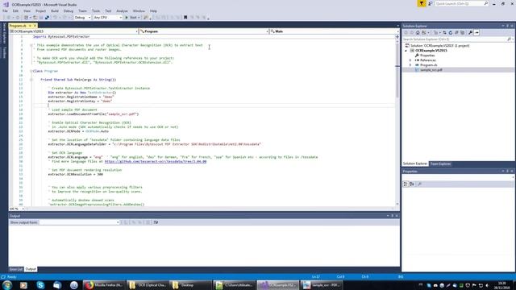
Task: Open the OCRExample.VS2015 project scope dropdown
Action: [x=73, y=31]
